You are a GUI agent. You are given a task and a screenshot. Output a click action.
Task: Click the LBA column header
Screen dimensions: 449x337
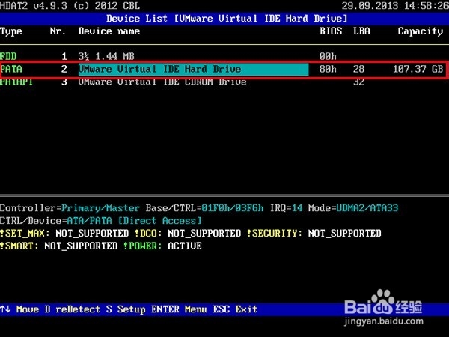[x=361, y=31]
